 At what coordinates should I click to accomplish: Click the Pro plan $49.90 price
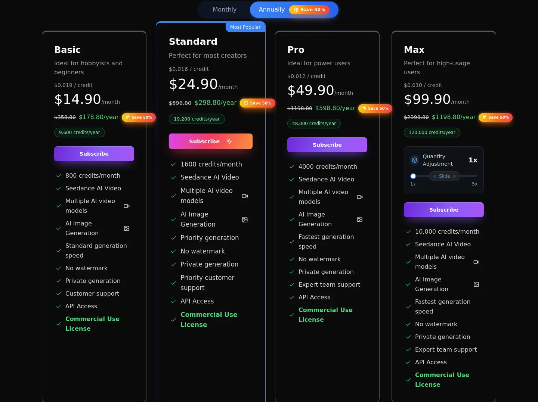311,90
